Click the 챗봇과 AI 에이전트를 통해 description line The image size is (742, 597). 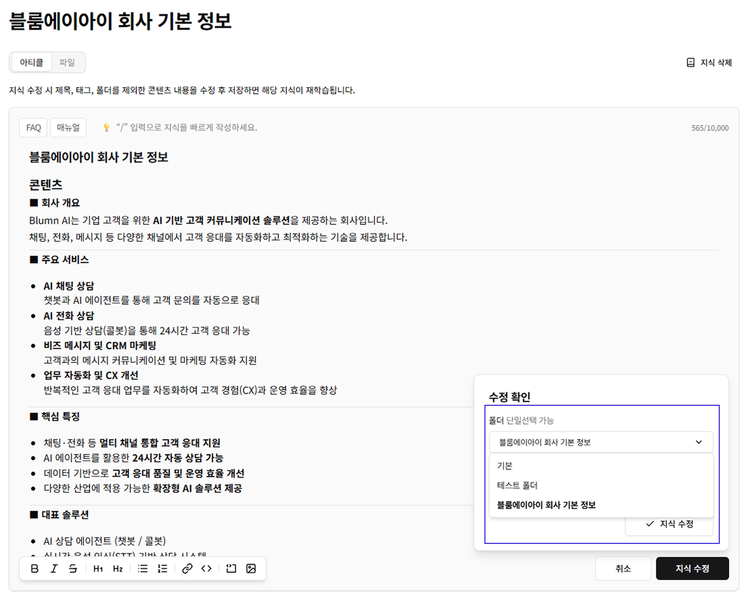151,300
